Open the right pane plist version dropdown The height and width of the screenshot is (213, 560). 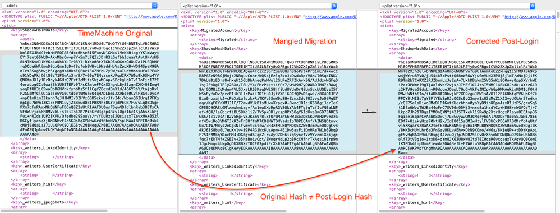457,6
